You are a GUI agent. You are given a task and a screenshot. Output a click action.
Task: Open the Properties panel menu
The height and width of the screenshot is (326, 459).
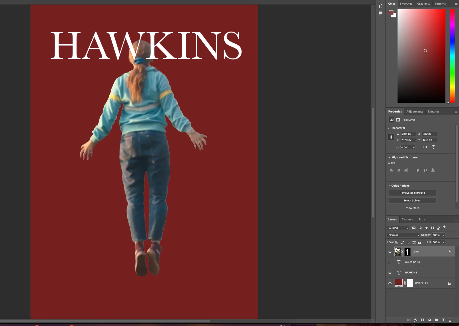click(x=456, y=111)
